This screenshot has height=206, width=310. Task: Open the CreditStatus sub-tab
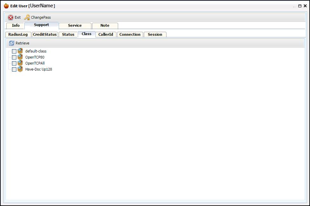[45, 35]
